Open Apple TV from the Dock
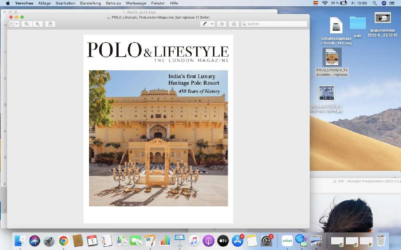Screen dimensions: 401x250 pyautogui.click(x=223, y=240)
